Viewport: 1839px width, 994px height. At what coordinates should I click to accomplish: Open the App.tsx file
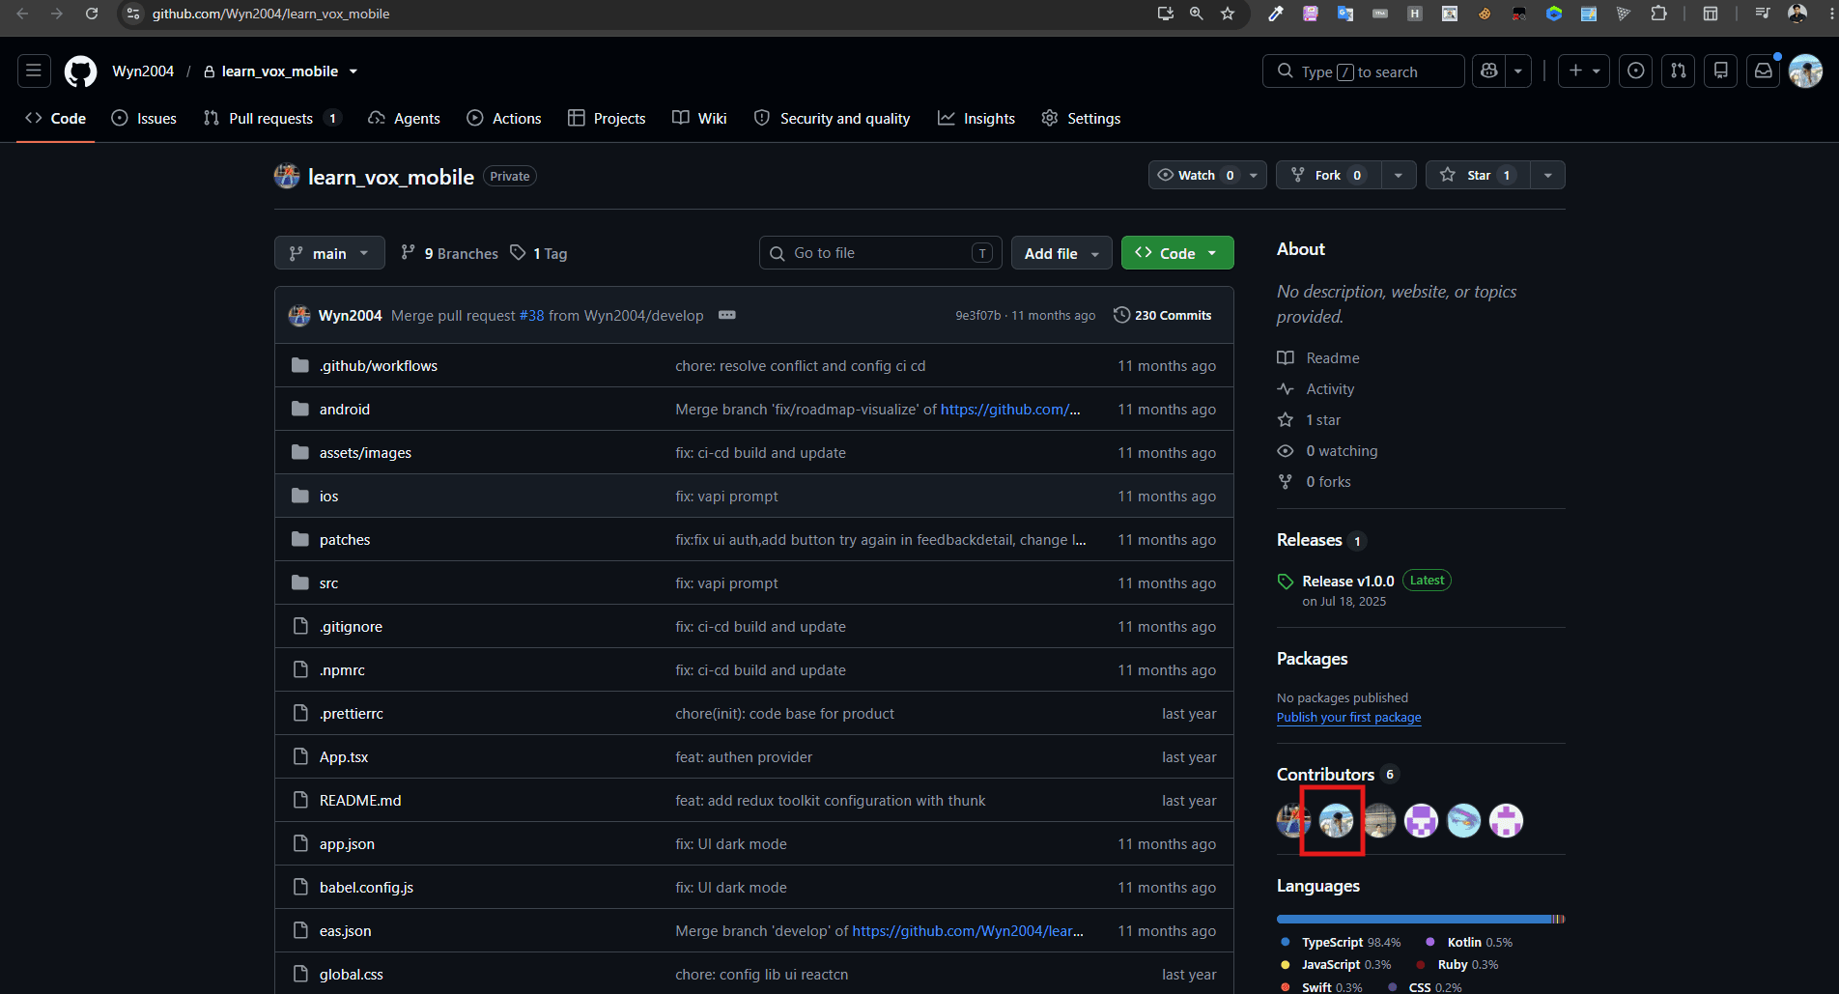click(x=344, y=757)
